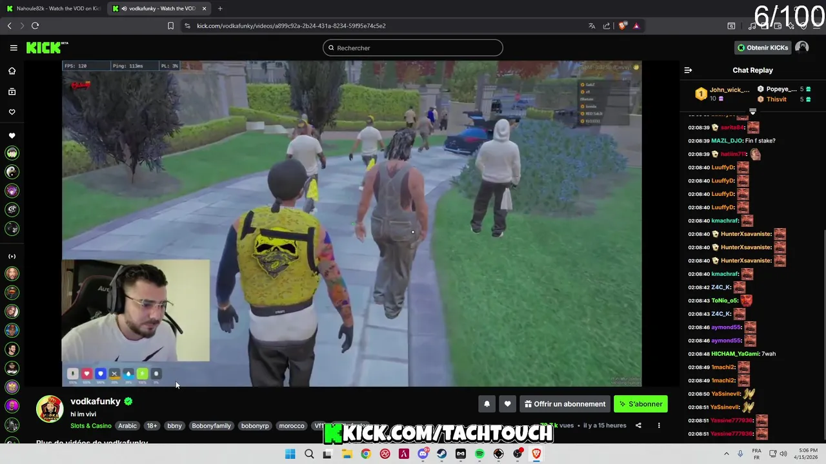This screenshot has height=464, width=826.
Task: Open the vodkafunky channel name link
Action: coord(96,401)
